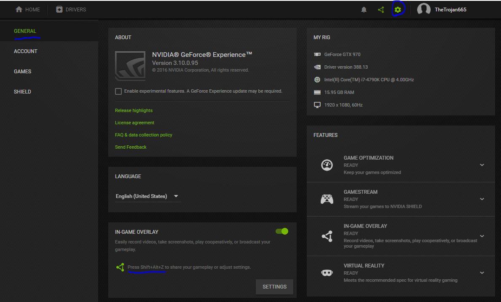Screen dimensions: 501x302
Task: Open settings via green gear icon
Action: coord(398,10)
